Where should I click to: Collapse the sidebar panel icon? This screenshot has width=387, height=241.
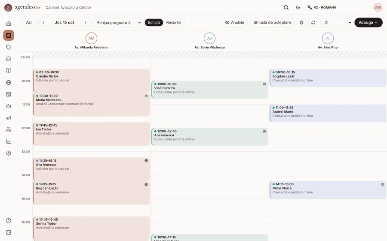(x=9, y=232)
